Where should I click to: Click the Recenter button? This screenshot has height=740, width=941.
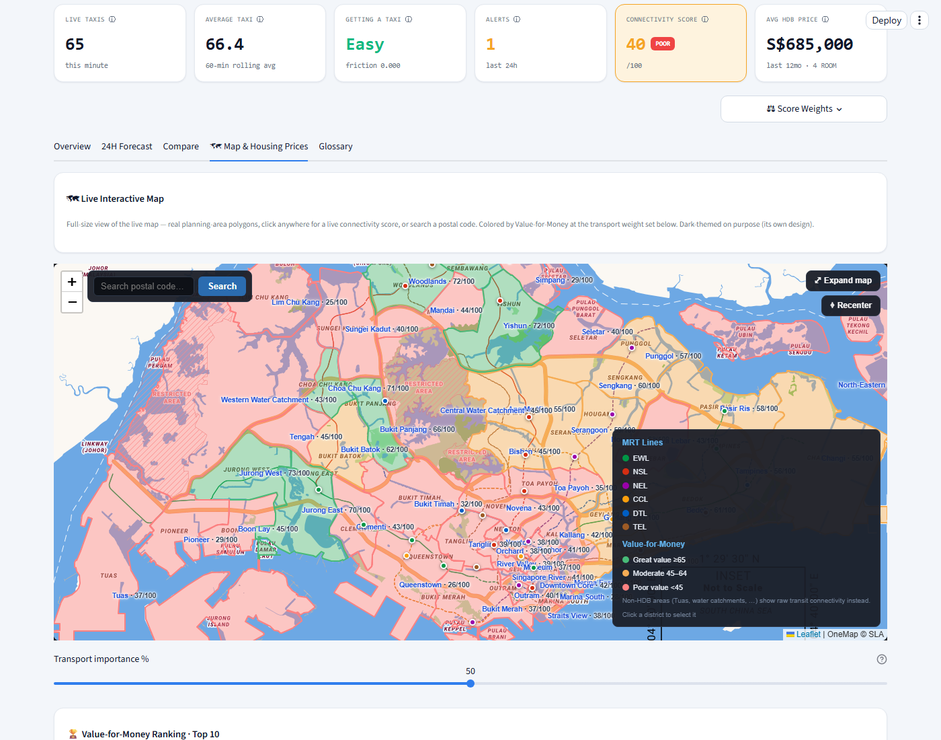click(850, 305)
